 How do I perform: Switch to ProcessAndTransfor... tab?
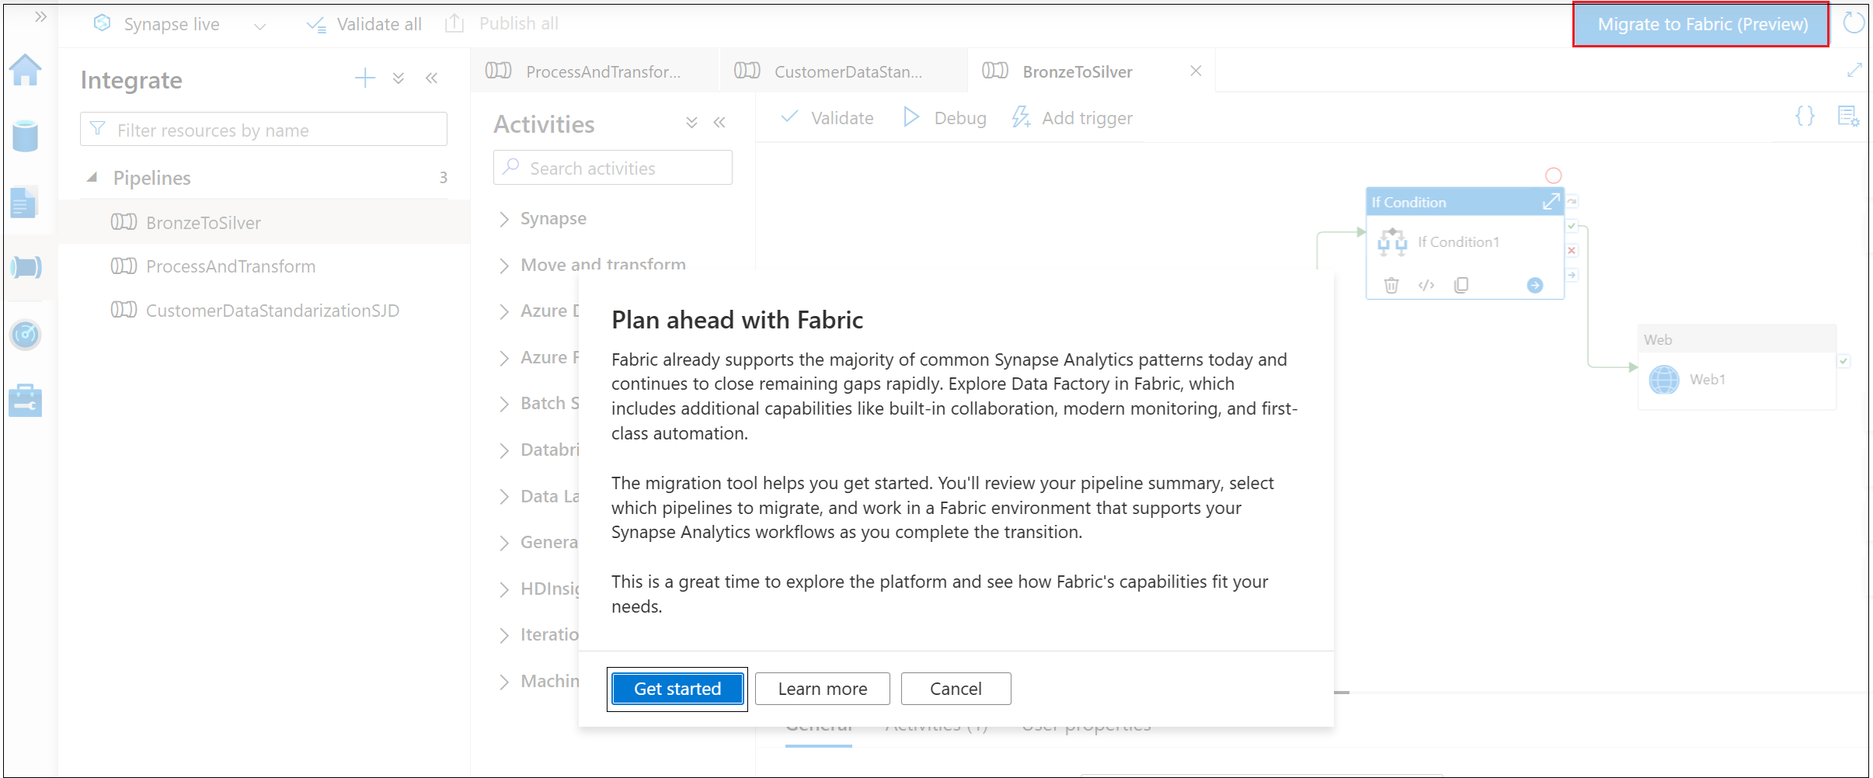[594, 71]
